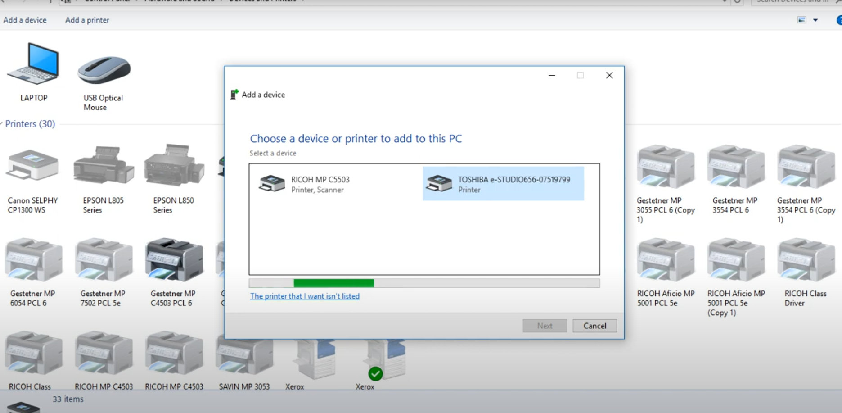842x413 pixels.
Task: Click the green search progress bar
Action: [x=333, y=283]
